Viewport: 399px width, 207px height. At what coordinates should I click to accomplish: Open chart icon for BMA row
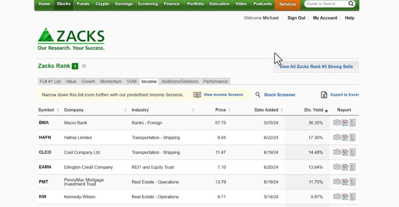click(345, 122)
